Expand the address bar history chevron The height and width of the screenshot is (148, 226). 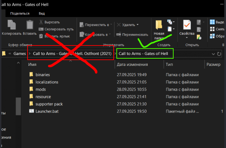(213, 54)
